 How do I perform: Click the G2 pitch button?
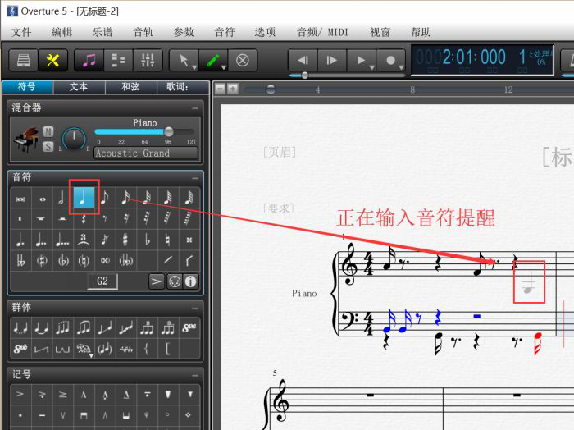(x=102, y=282)
